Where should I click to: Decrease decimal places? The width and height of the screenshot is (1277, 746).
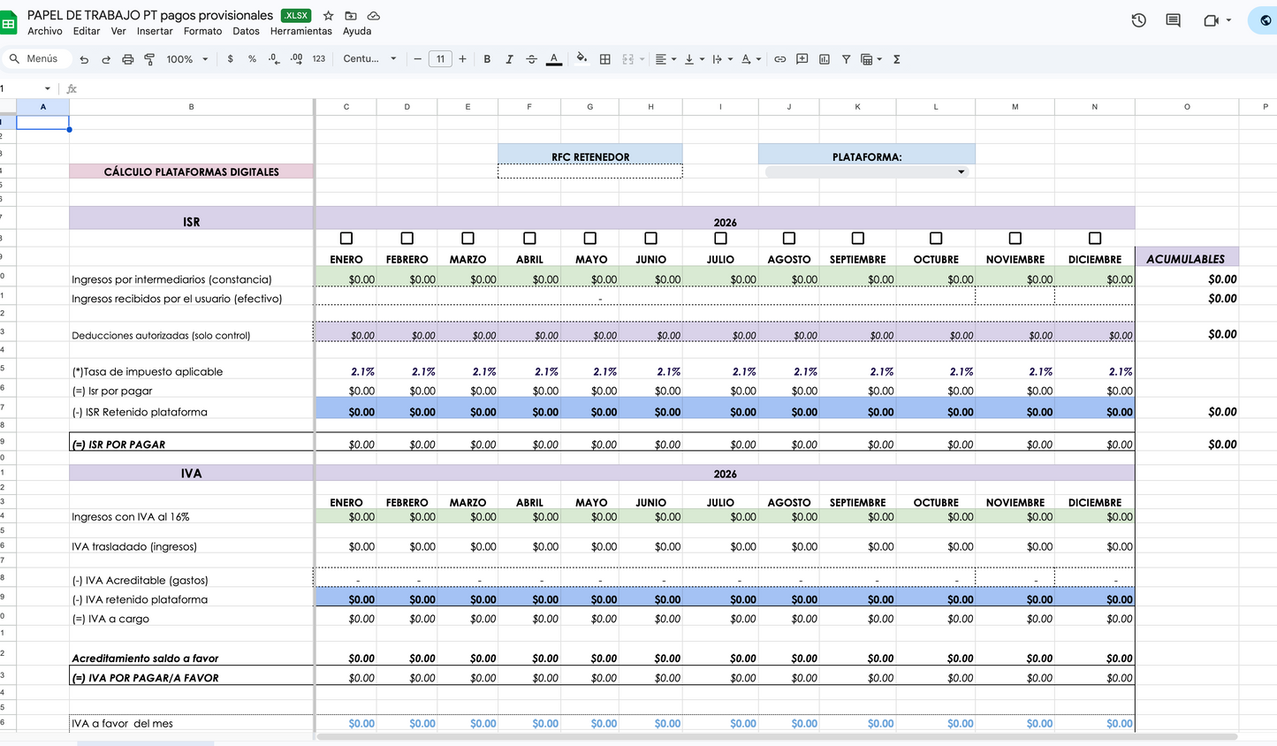click(274, 59)
